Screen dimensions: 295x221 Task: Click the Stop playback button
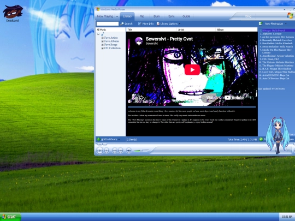pyautogui.click(x=107, y=151)
